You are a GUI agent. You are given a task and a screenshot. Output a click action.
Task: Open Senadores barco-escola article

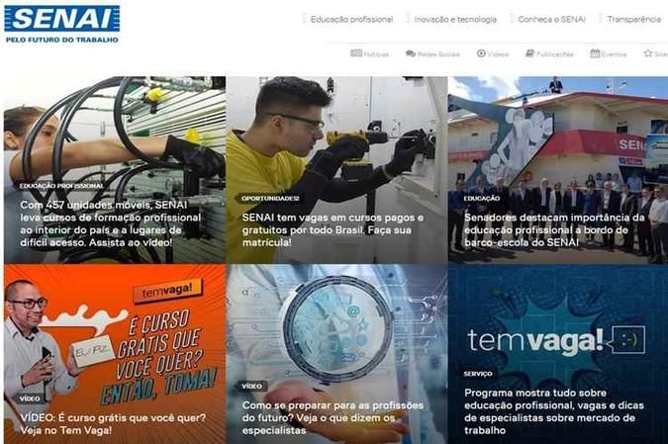click(554, 229)
